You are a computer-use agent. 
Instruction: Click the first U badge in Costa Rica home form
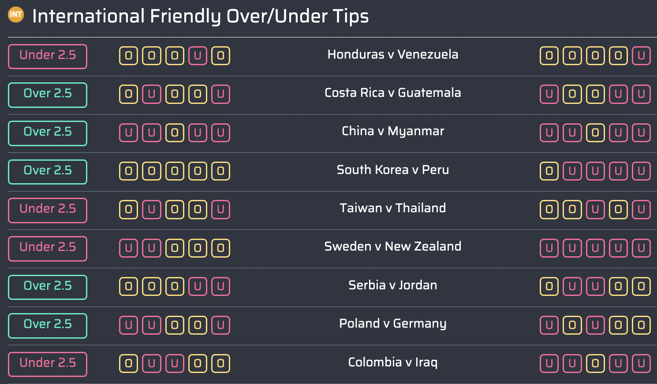tap(151, 94)
